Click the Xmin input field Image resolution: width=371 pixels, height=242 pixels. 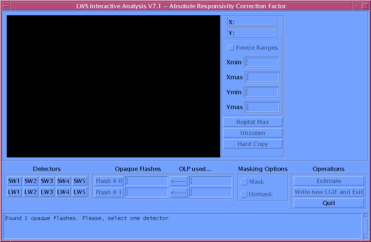click(x=261, y=62)
